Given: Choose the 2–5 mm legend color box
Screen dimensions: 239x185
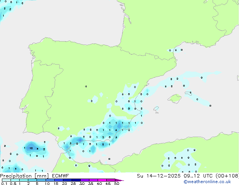Looking at the screenshot, I should coord(32,180).
